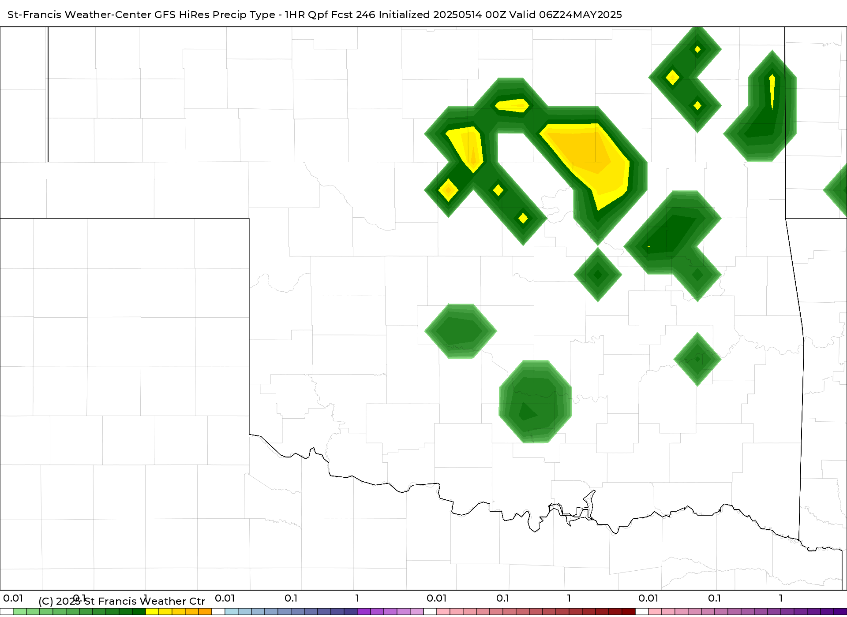
Task: Click the 0.1 label above the blue scale
Action: point(291,598)
